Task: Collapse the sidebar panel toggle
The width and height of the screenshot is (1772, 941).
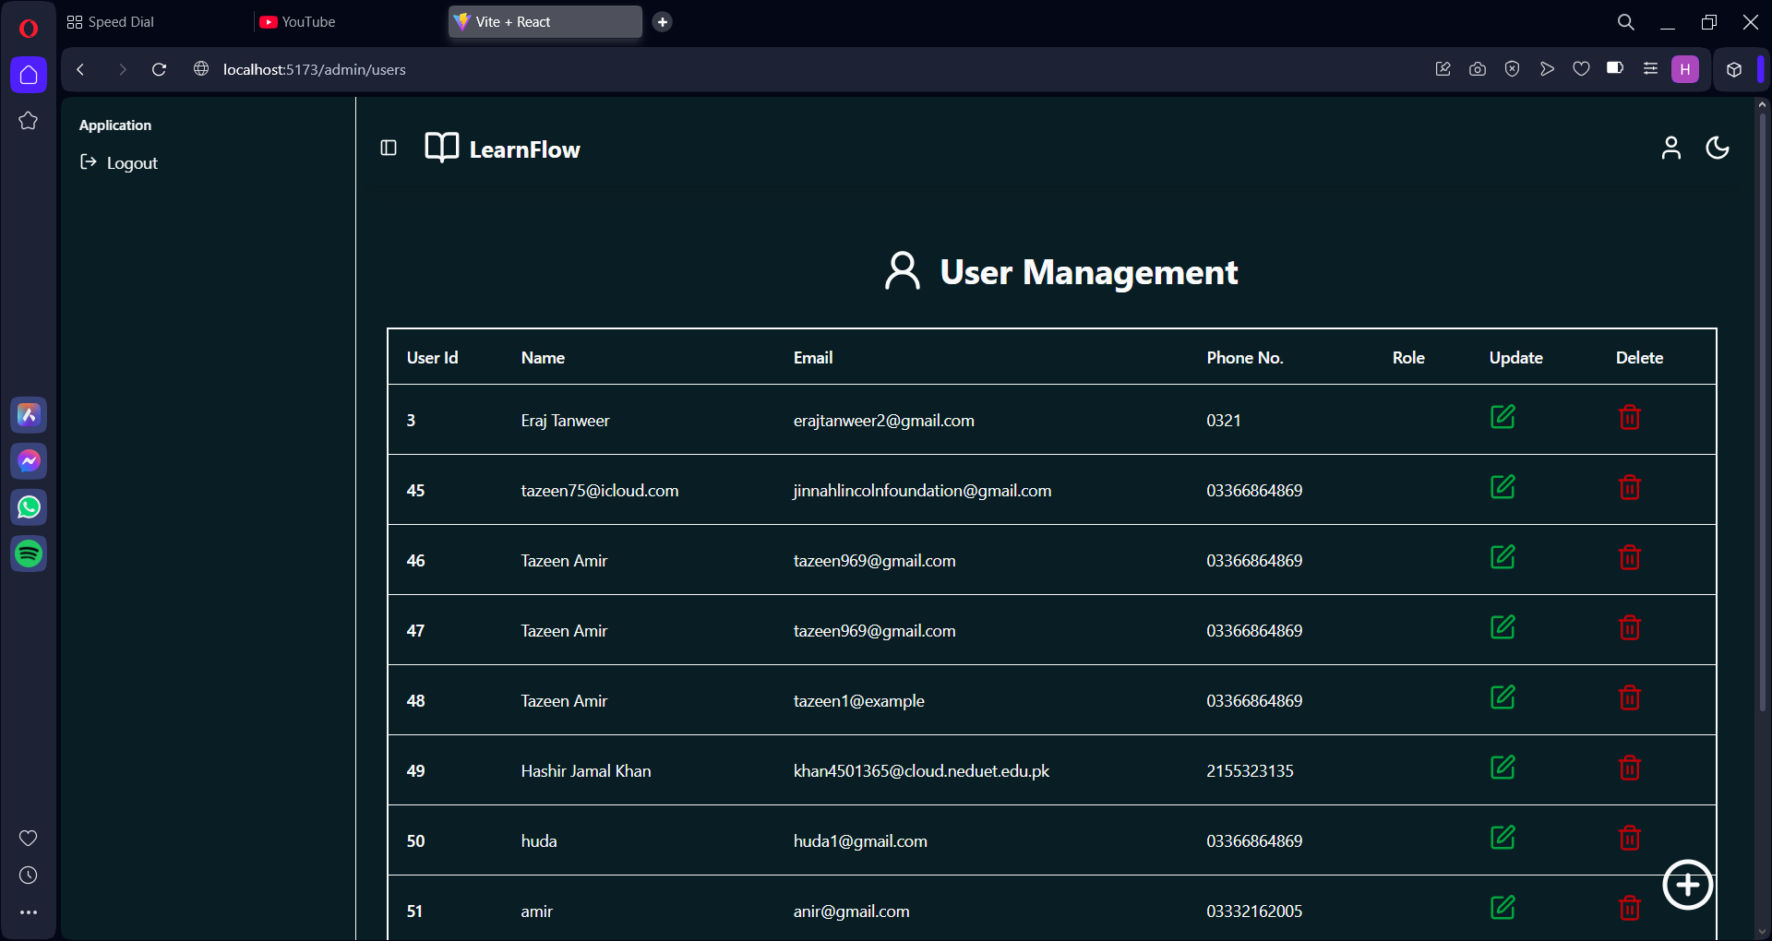Action: pos(389,149)
